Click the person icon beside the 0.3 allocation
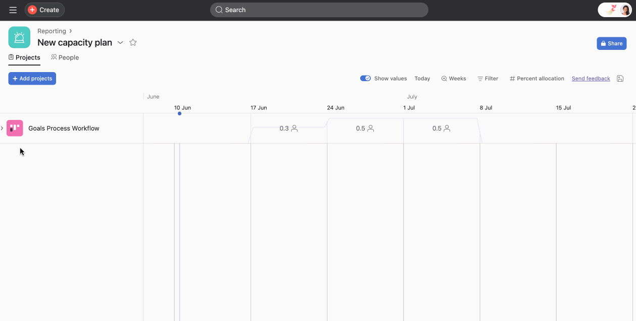This screenshot has width=636, height=321. point(295,128)
